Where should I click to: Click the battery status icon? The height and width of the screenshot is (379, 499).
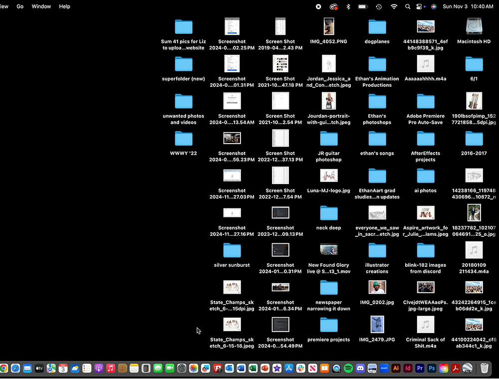[363, 6]
